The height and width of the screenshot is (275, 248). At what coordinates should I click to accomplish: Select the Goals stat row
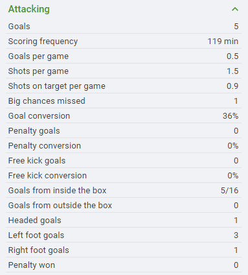pos(124,26)
